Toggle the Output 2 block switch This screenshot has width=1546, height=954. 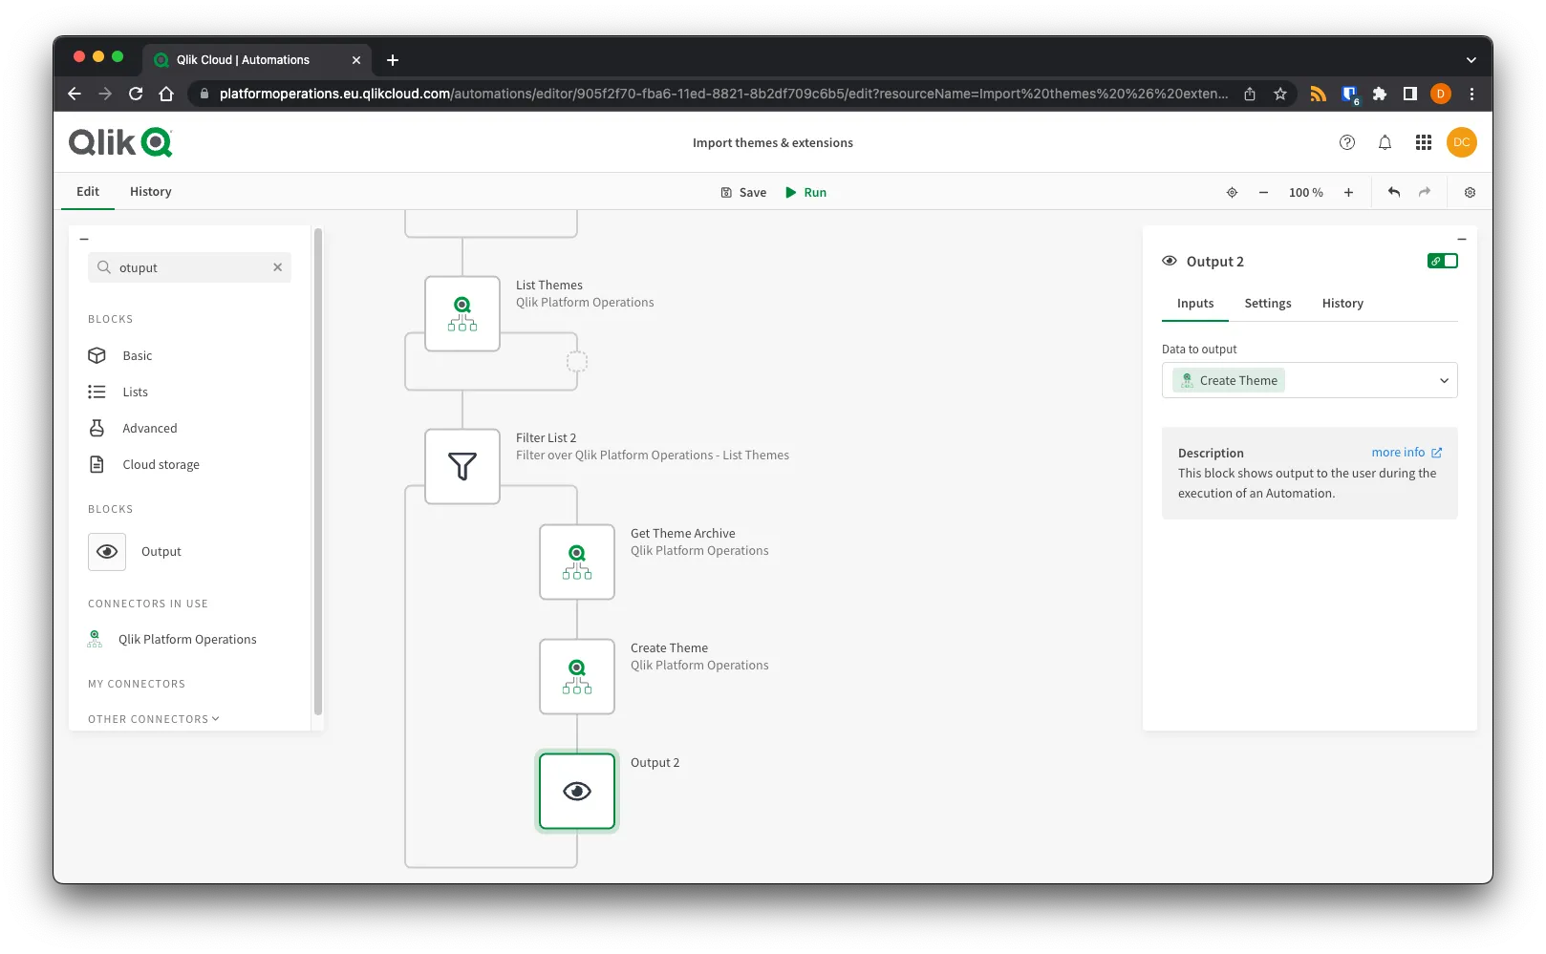[x=1442, y=261]
